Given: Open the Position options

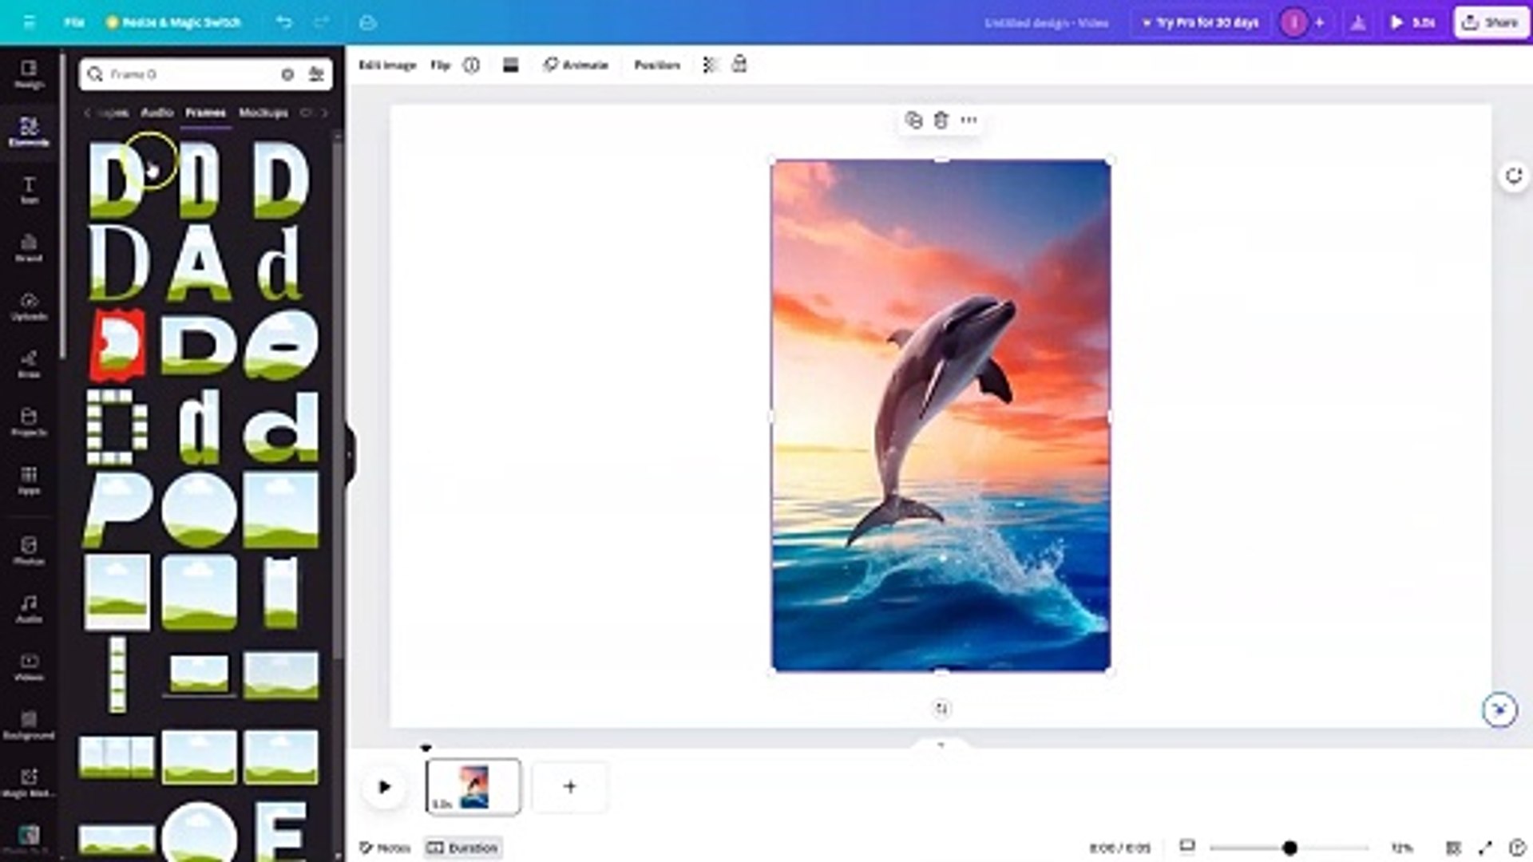Looking at the screenshot, I should [x=657, y=65].
